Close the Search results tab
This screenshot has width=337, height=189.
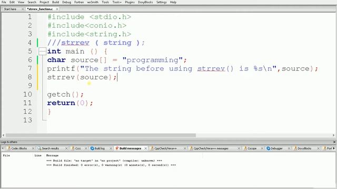tap(66, 148)
